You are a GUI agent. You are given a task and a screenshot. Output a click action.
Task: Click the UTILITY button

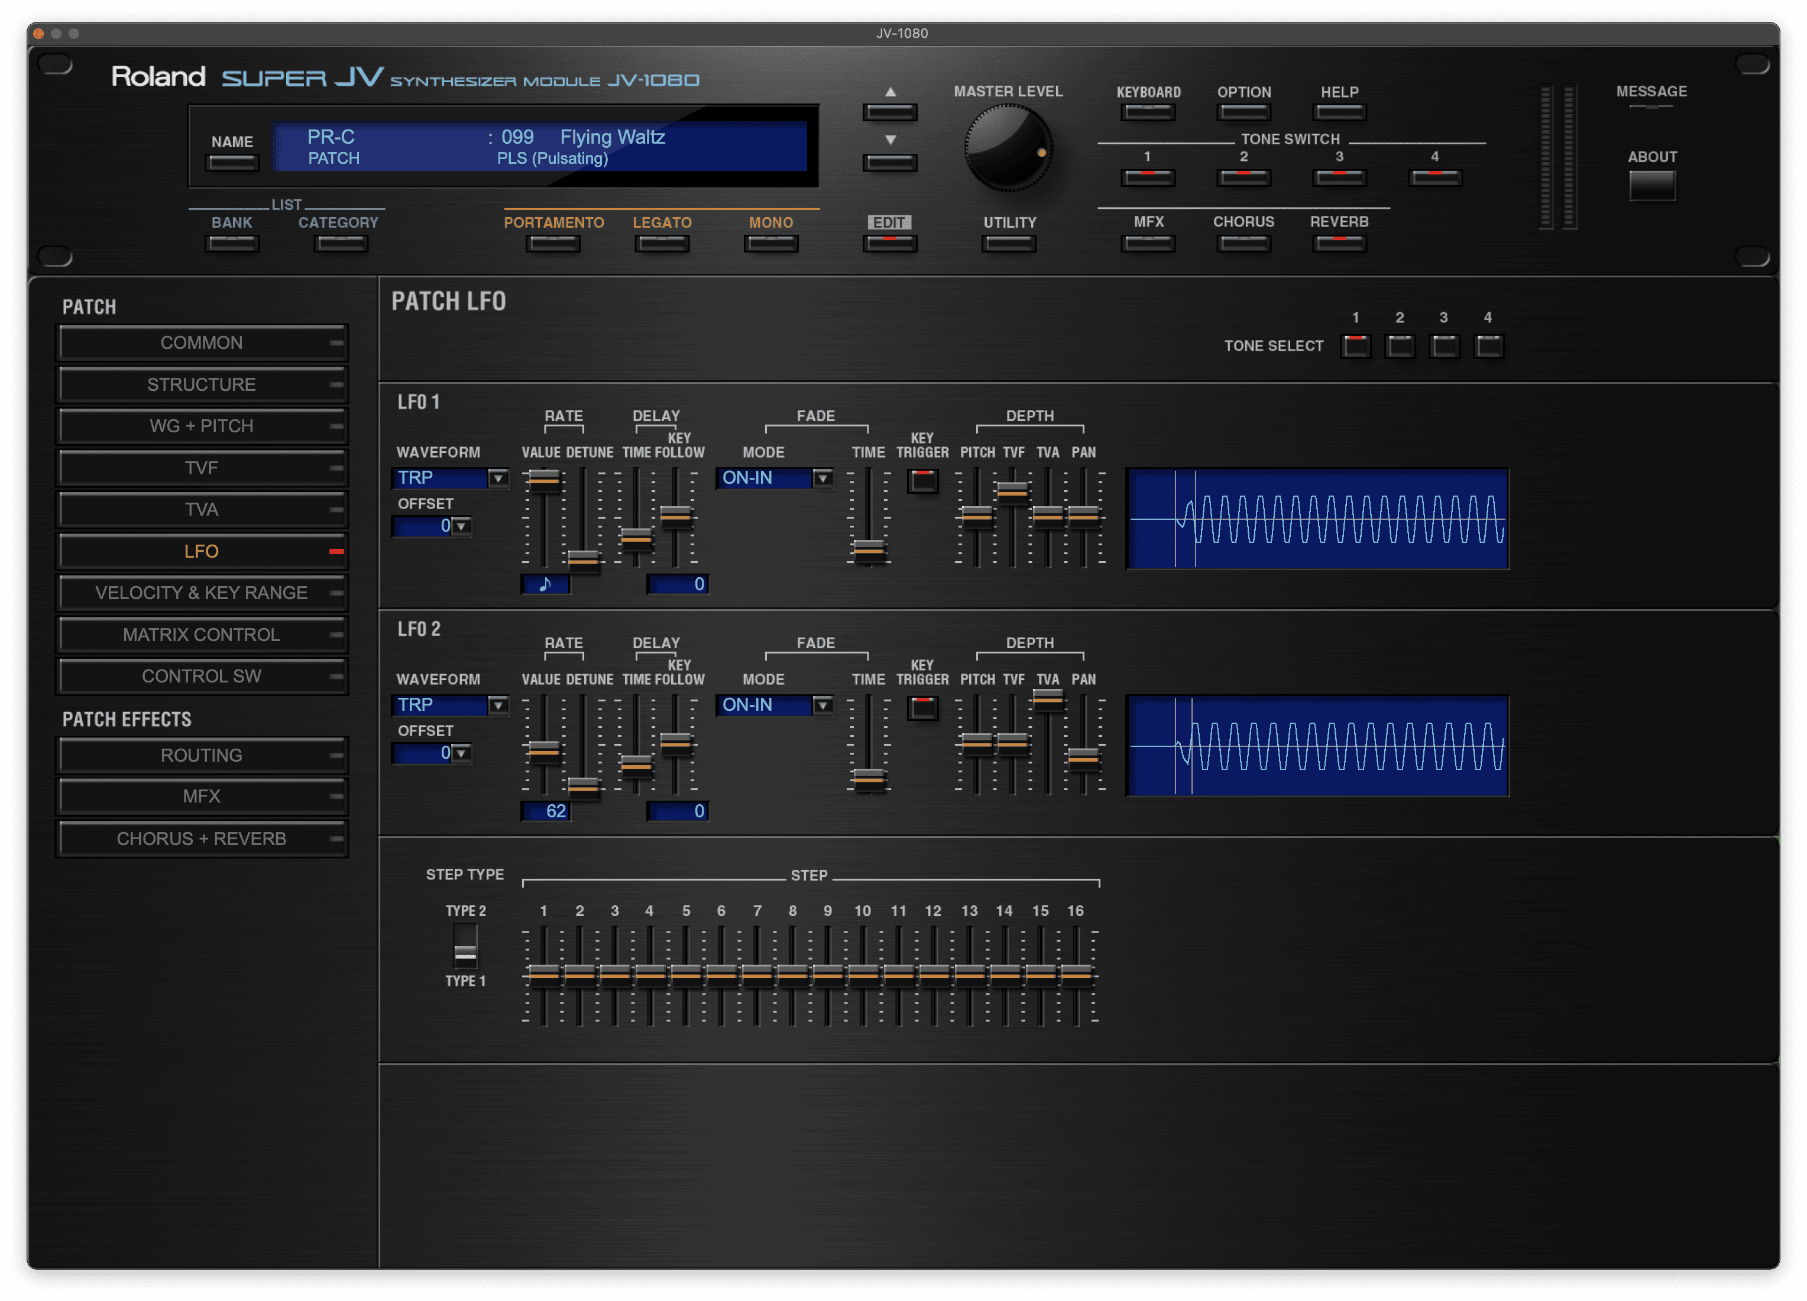coord(1009,243)
